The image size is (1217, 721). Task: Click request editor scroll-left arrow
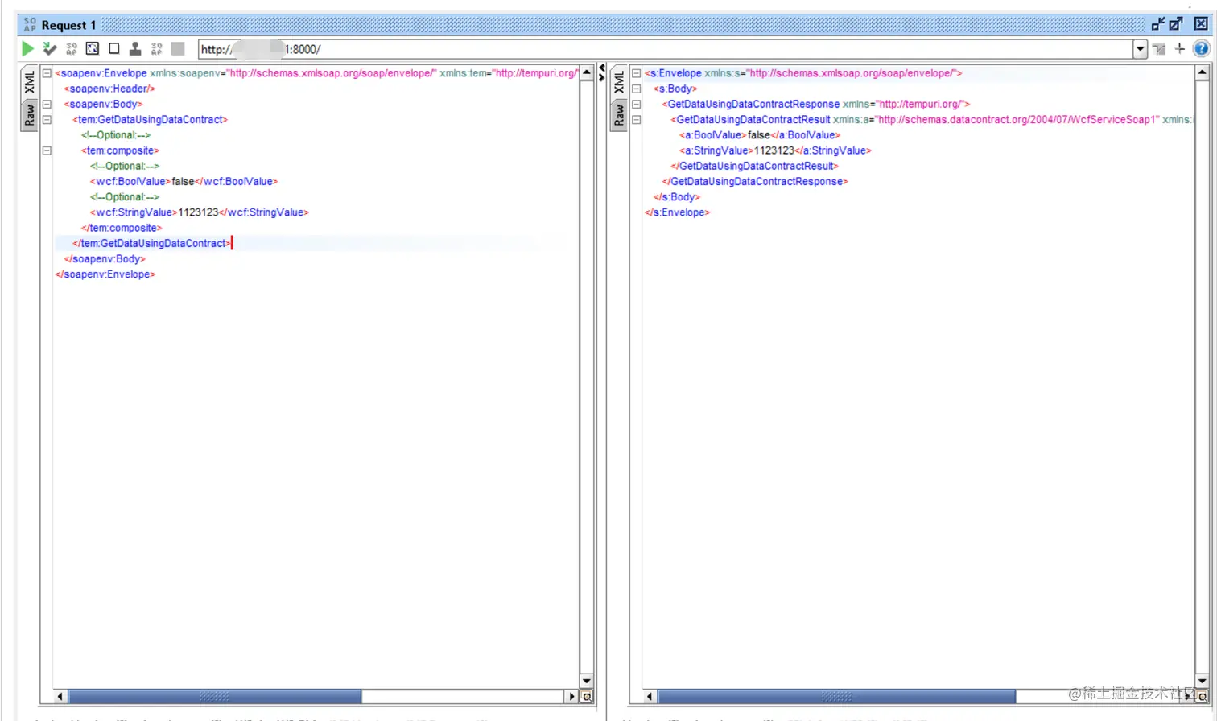click(60, 696)
